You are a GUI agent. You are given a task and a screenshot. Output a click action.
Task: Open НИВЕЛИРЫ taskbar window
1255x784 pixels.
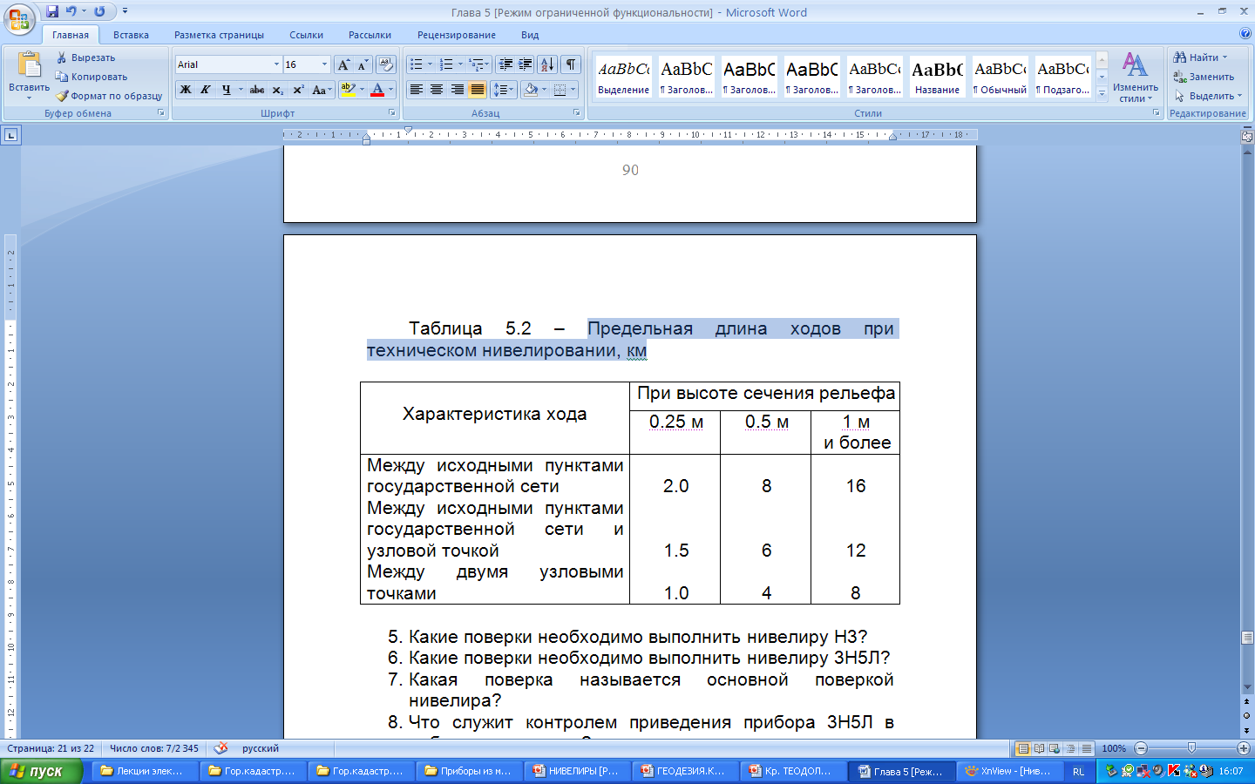pos(576,771)
